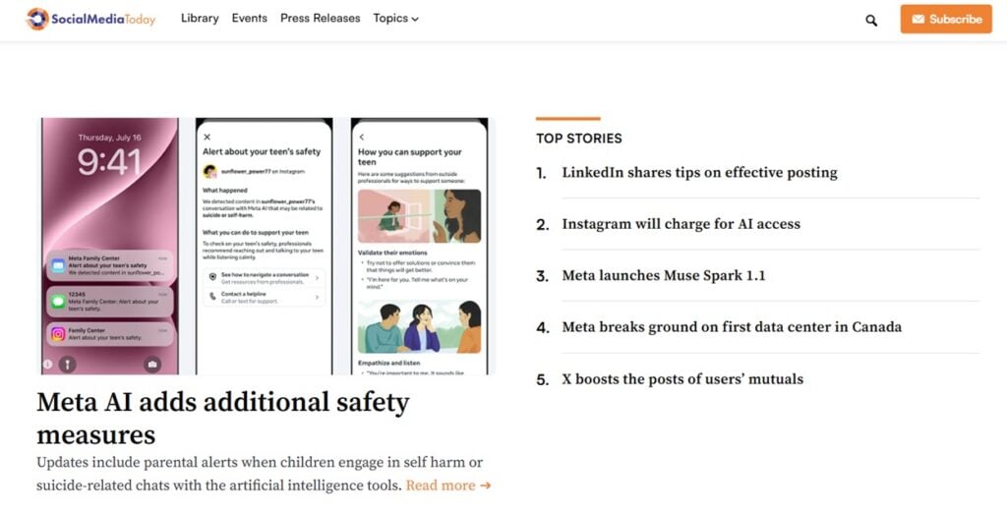
Task: Open 'Meta launches Muse Spark 1.1' story
Action: pyautogui.click(x=664, y=276)
